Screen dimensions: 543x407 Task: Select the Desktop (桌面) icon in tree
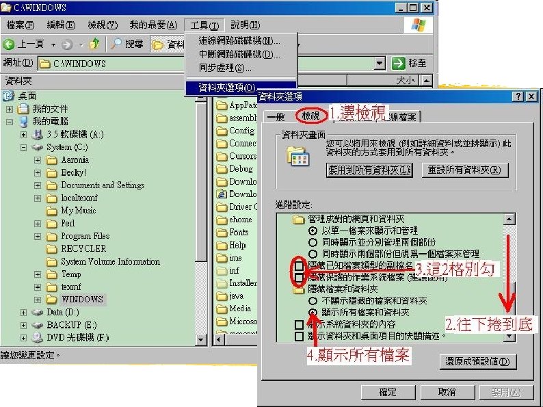8,96
